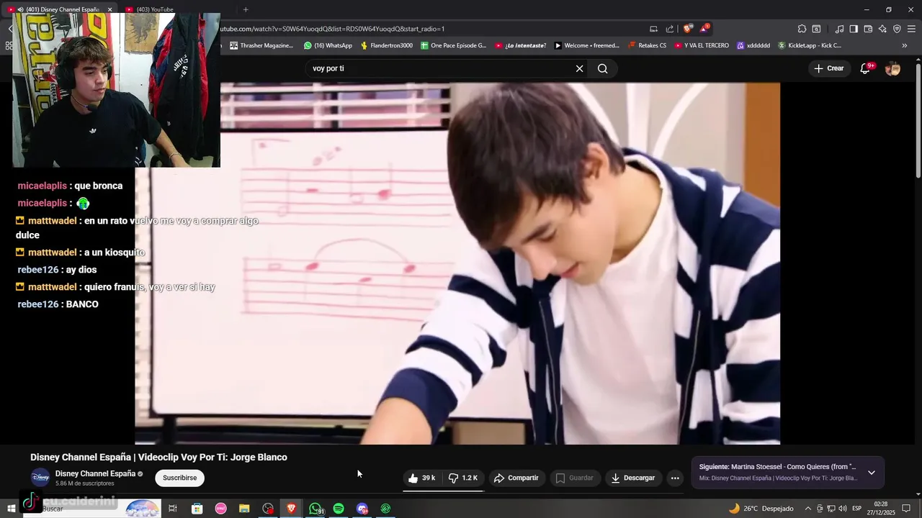Show hidden system tray icons
The height and width of the screenshot is (518, 922).
click(x=807, y=509)
